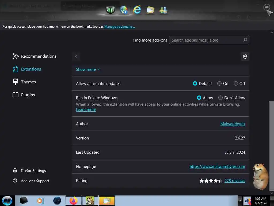Open Recommendations sparkle icon in sidebar
274x206 pixels.
[16, 56]
